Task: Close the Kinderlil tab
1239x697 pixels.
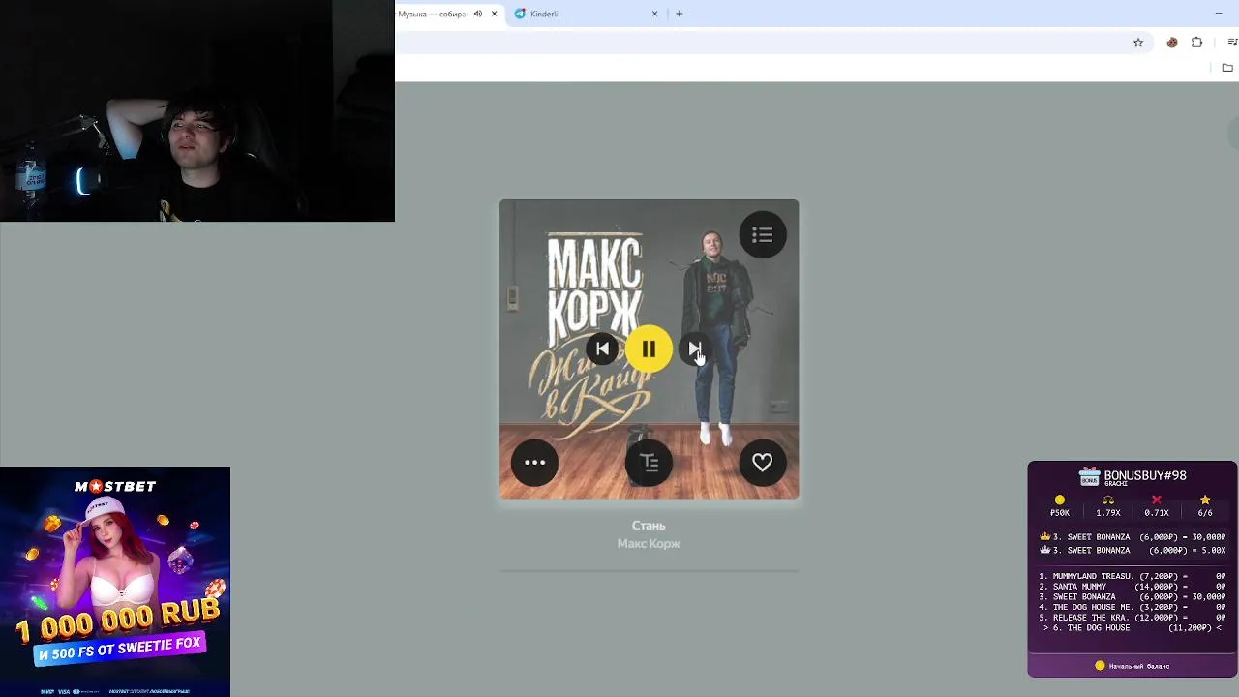Action: click(x=654, y=14)
